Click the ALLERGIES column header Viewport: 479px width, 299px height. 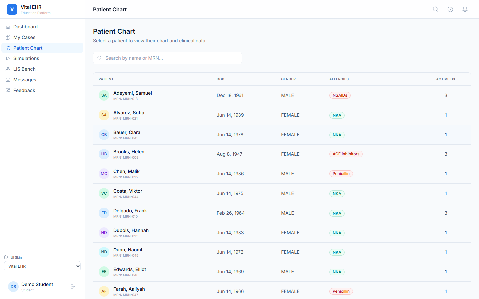coord(339,79)
